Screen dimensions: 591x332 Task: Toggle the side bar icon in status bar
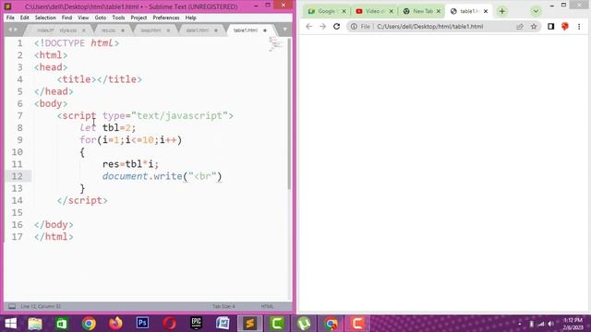coord(12,306)
